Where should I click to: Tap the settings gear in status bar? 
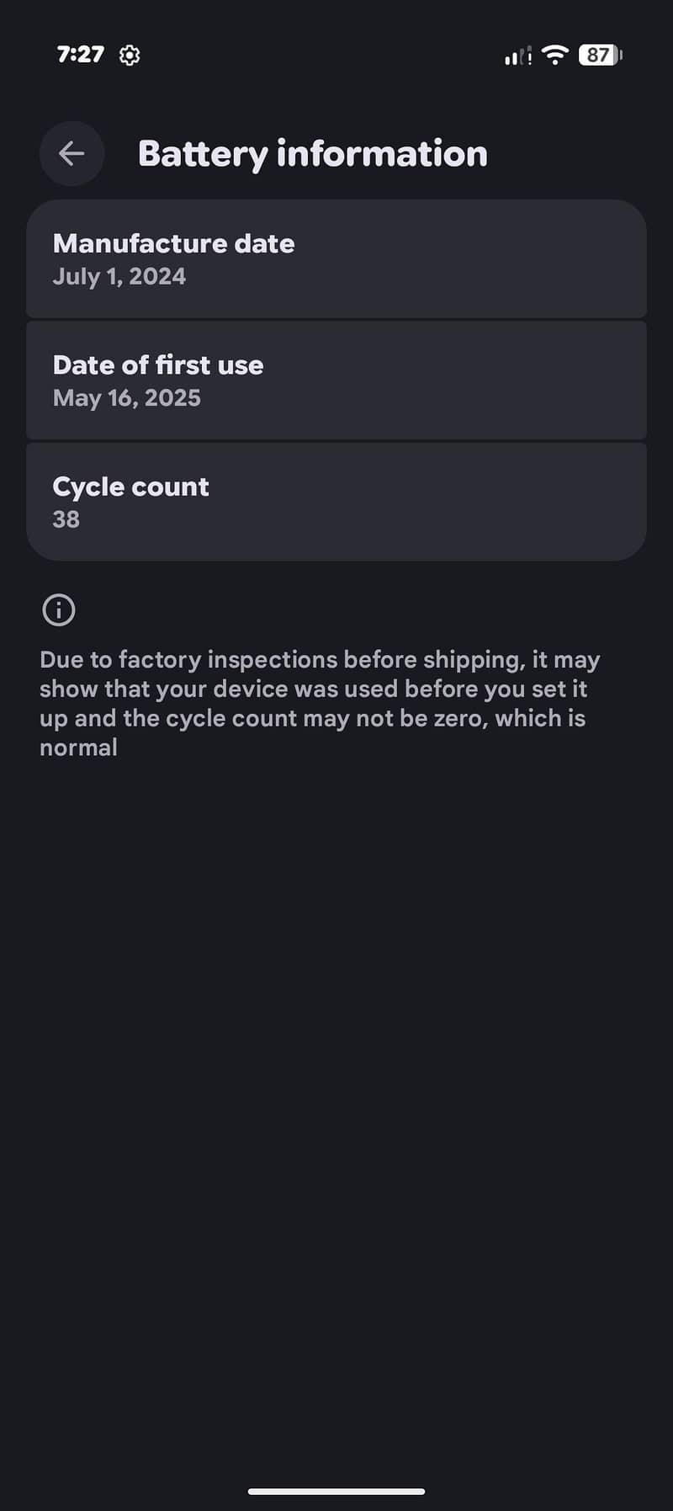click(x=130, y=56)
